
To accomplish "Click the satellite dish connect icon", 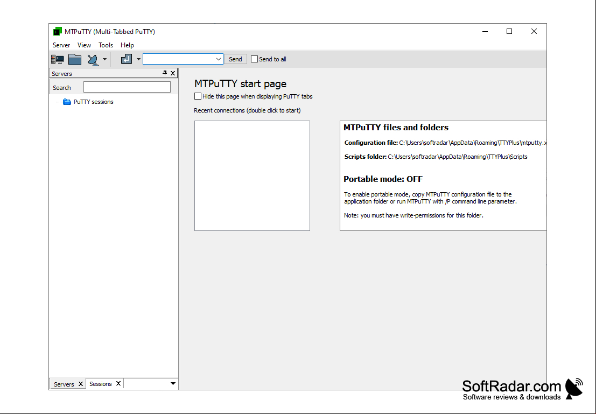I will click(93, 60).
